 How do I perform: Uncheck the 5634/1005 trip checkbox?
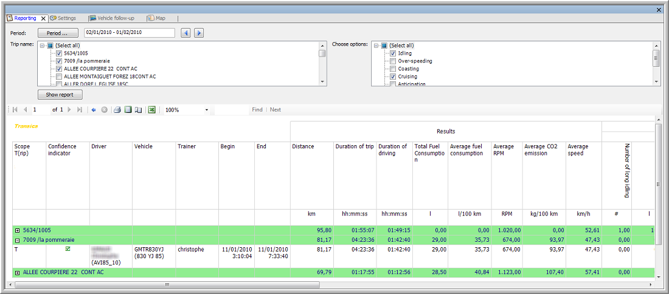click(x=59, y=53)
